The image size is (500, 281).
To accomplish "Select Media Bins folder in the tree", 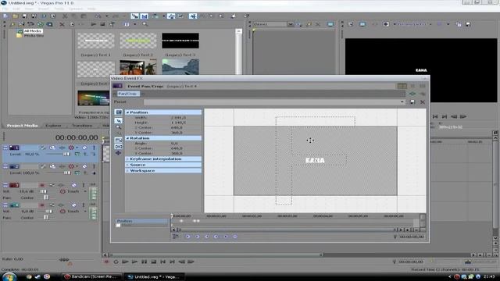I will (x=34, y=35).
